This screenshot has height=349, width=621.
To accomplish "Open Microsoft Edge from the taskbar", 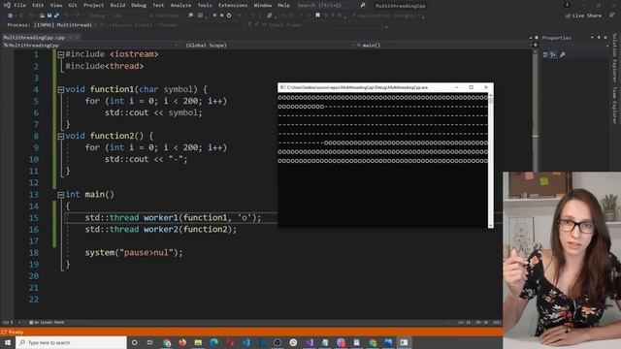I will [213, 342].
